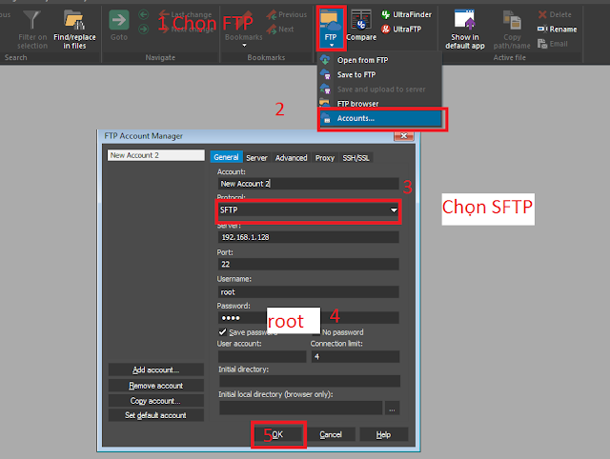Select Save and upload to server
Viewport: 610px width, 459px height.
(x=380, y=90)
